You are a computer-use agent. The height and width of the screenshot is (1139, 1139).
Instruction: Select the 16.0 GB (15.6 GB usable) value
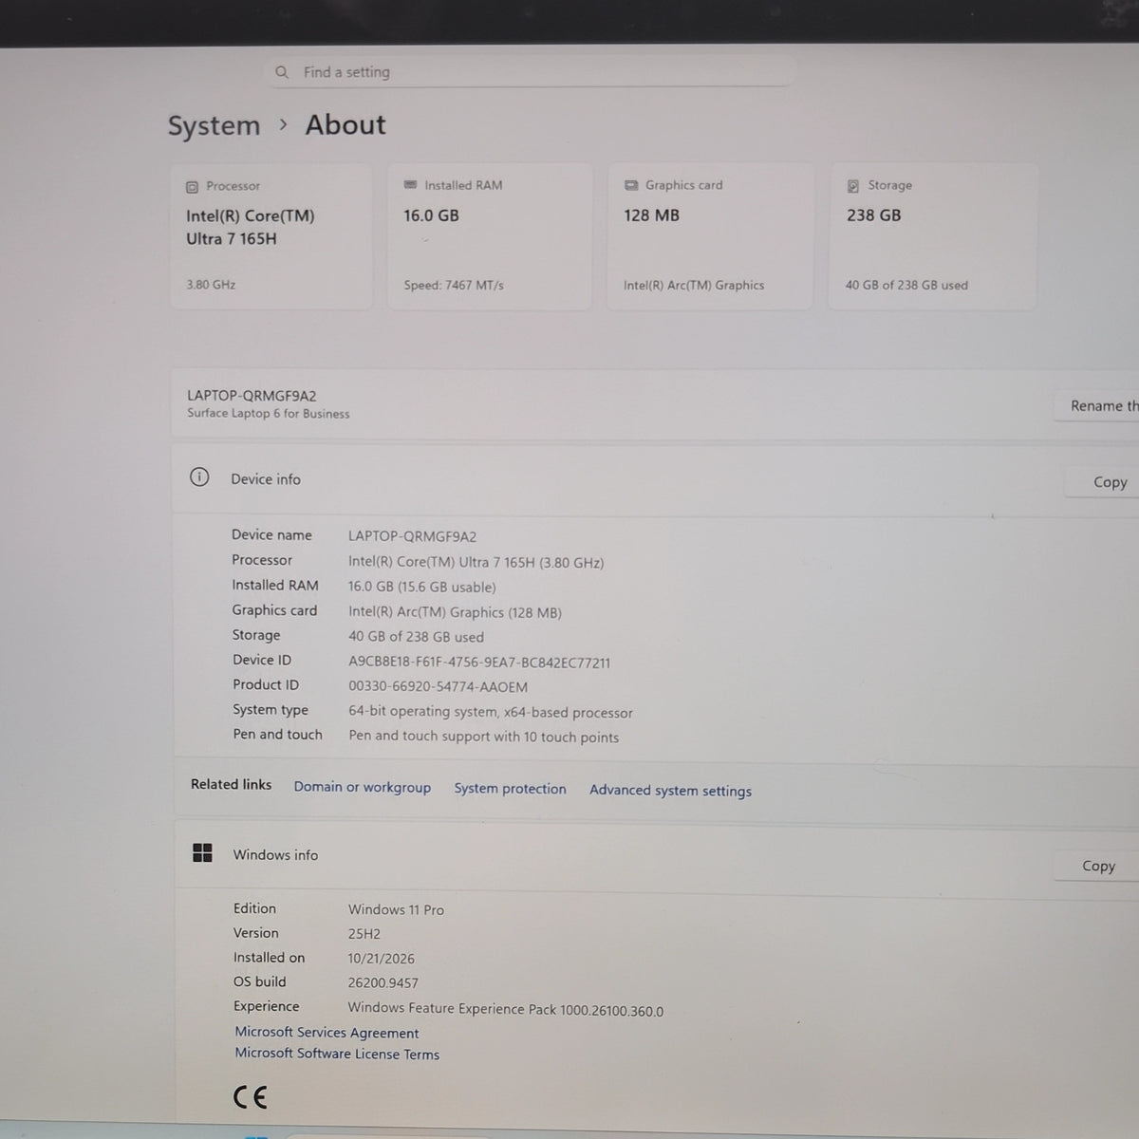click(421, 587)
